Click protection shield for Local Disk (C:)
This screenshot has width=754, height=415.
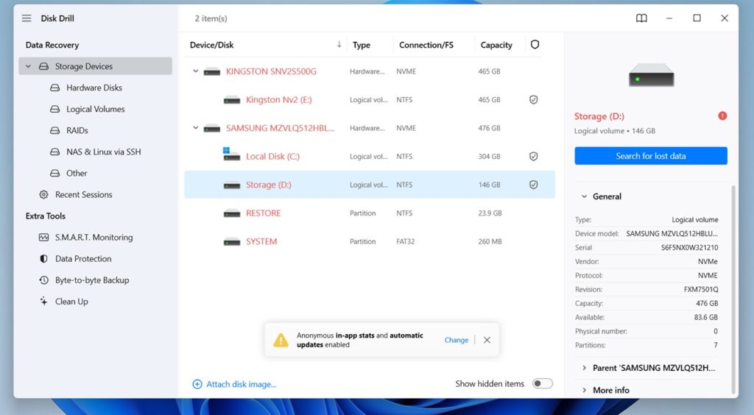(533, 157)
